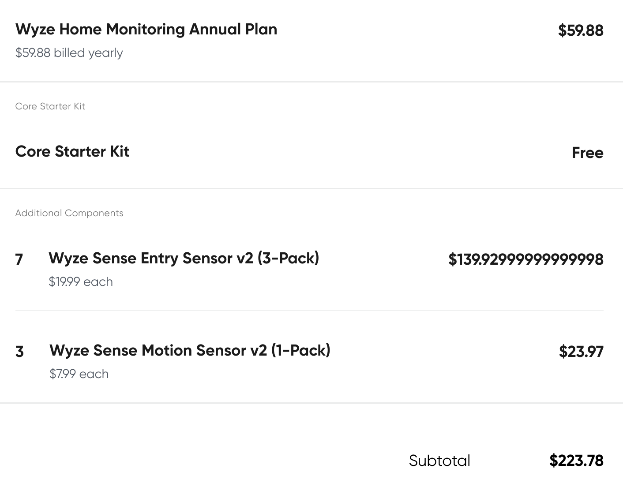Open Wyze Sense Motion Sensor v2 (1-Pack)

pos(190,350)
